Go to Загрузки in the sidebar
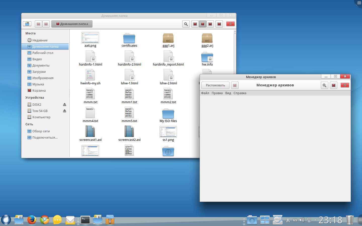This screenshot has width=362, height=226. click(39, 72)
